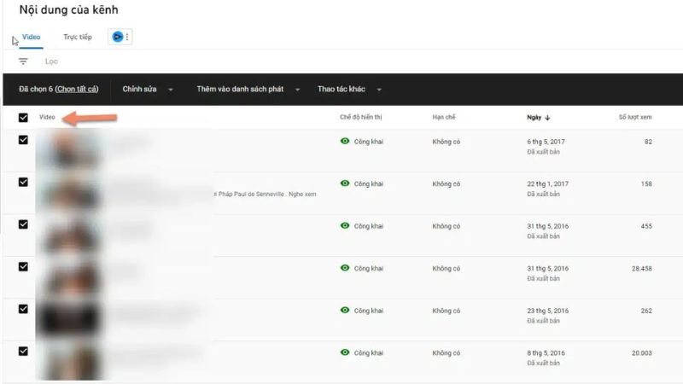Viewport: 683px width, 384px height.
Task: Switch to the Trực tiếp tab
Action: point(78,38)
